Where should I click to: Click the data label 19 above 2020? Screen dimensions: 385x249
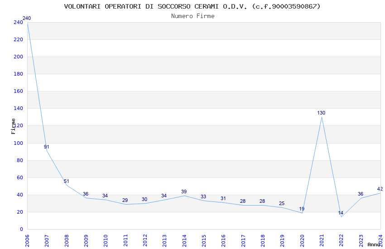302,209
